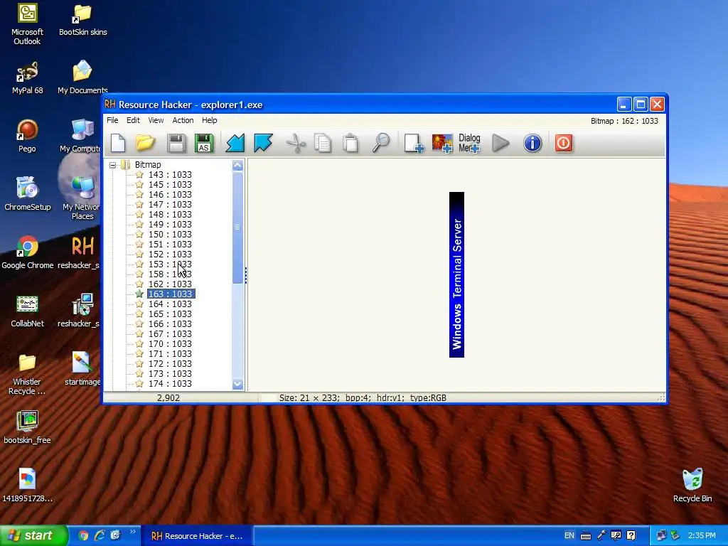Click the tree scrollbar down arrow
This screenshot has height=546, width=728.
pos(237,385)
